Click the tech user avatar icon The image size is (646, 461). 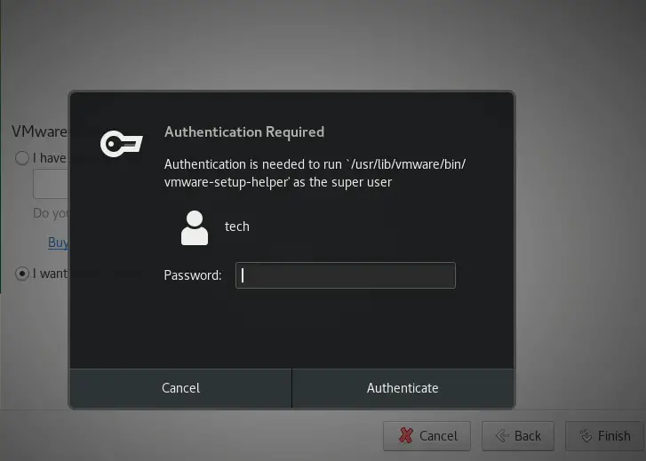[x=195, y=227]
